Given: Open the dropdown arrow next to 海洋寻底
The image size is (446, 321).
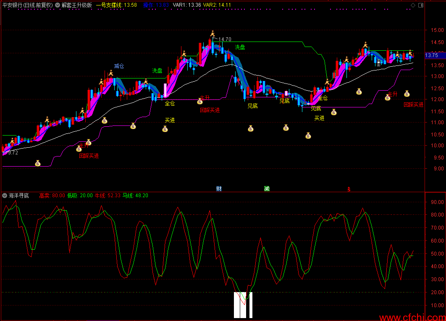Looking at the screenshot, I should click(5, 196).
